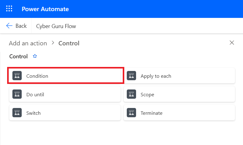
Task: Click the back arrow icon
Action: 9,26
